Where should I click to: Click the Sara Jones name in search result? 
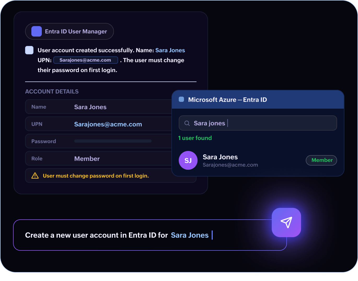point(220,157)
